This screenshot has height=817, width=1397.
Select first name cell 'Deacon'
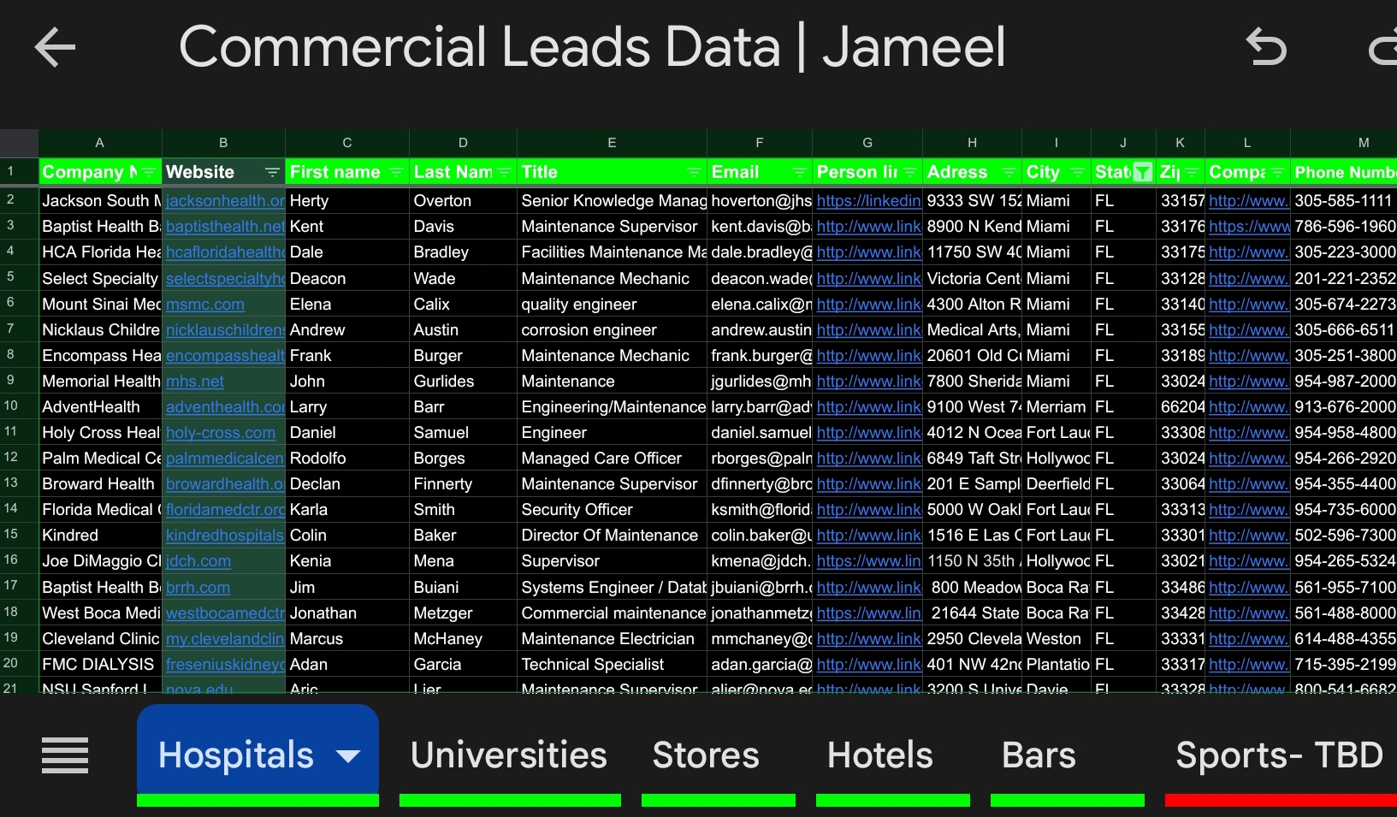[347, 278]
